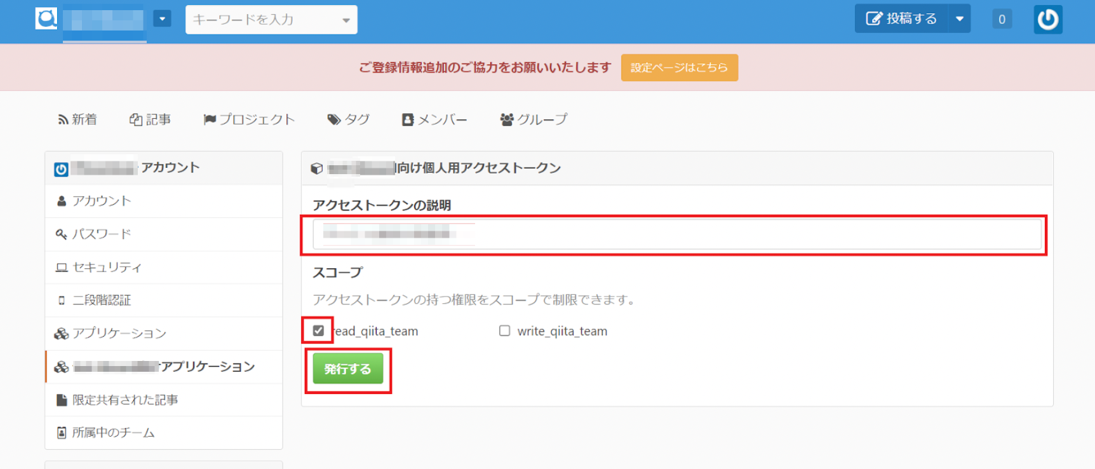Open セキュリティ settings in sidebar
1095x469 pixels.
[x=107, y=267]
